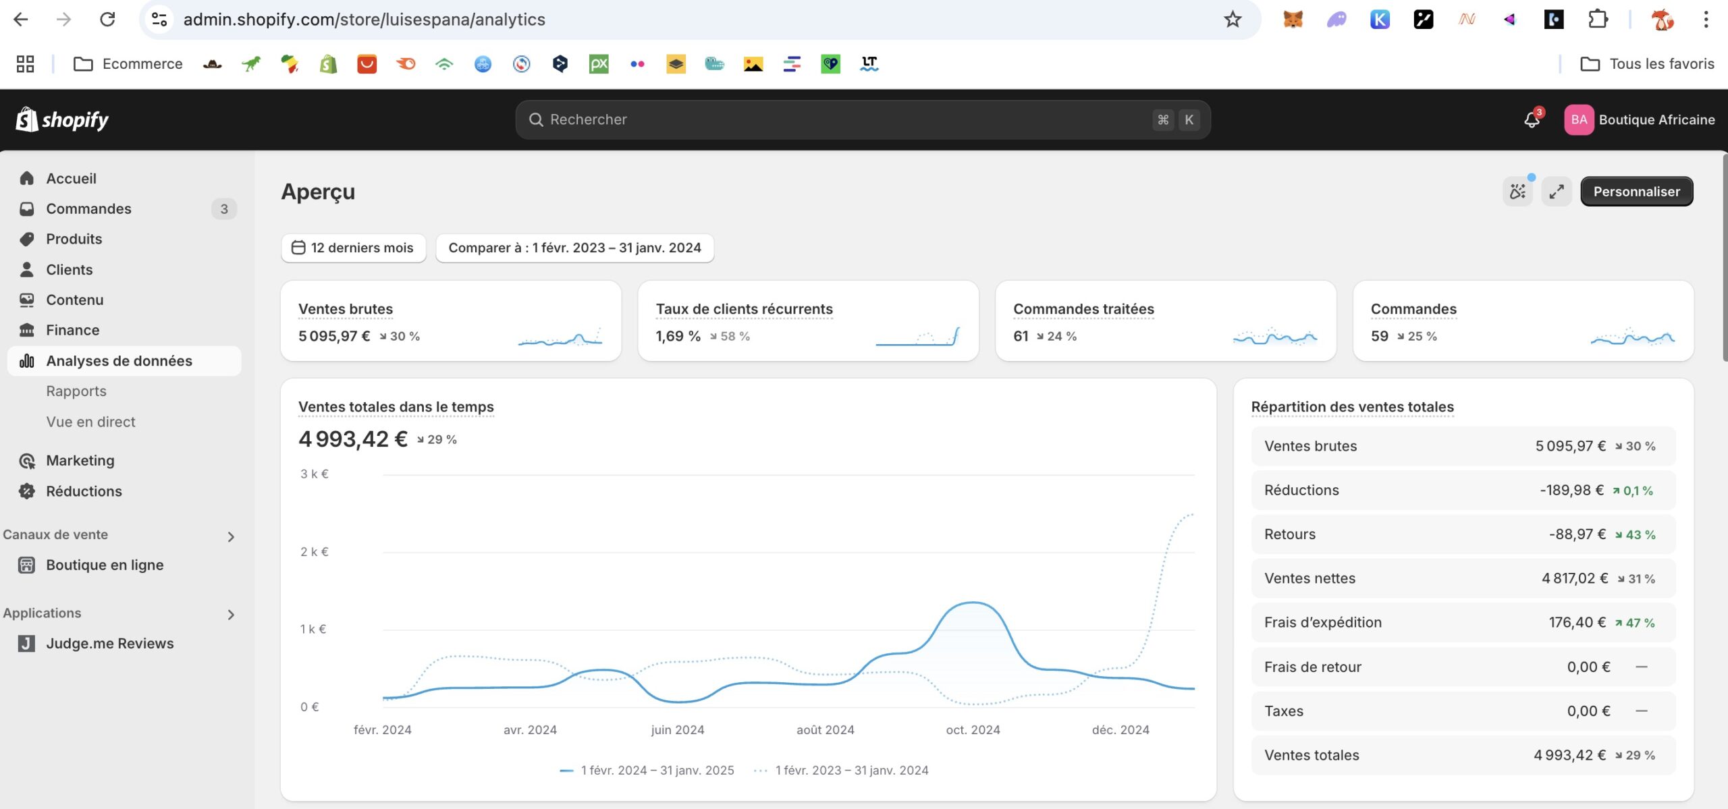Open the notifications bell
The height and width of the screenshot is (809, 1728).
coord(1532,119)
